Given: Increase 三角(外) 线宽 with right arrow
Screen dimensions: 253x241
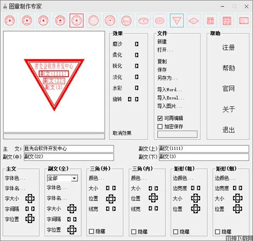Looking at the screenshot, I should point(114,209).
